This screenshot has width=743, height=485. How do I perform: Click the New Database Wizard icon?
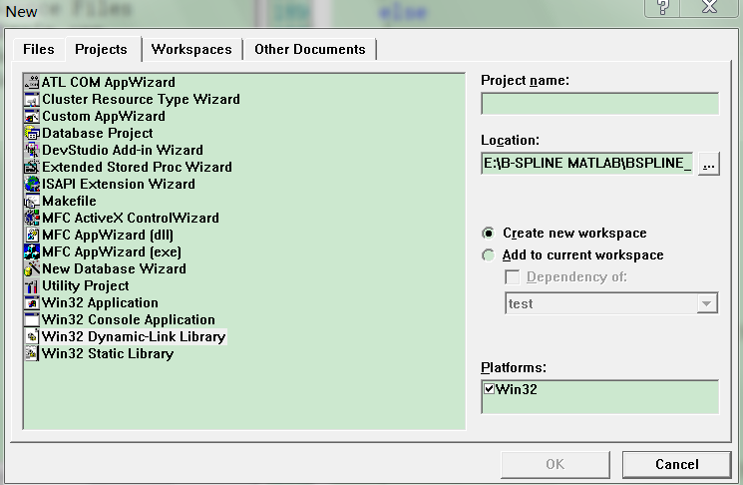tap(32, 268)
